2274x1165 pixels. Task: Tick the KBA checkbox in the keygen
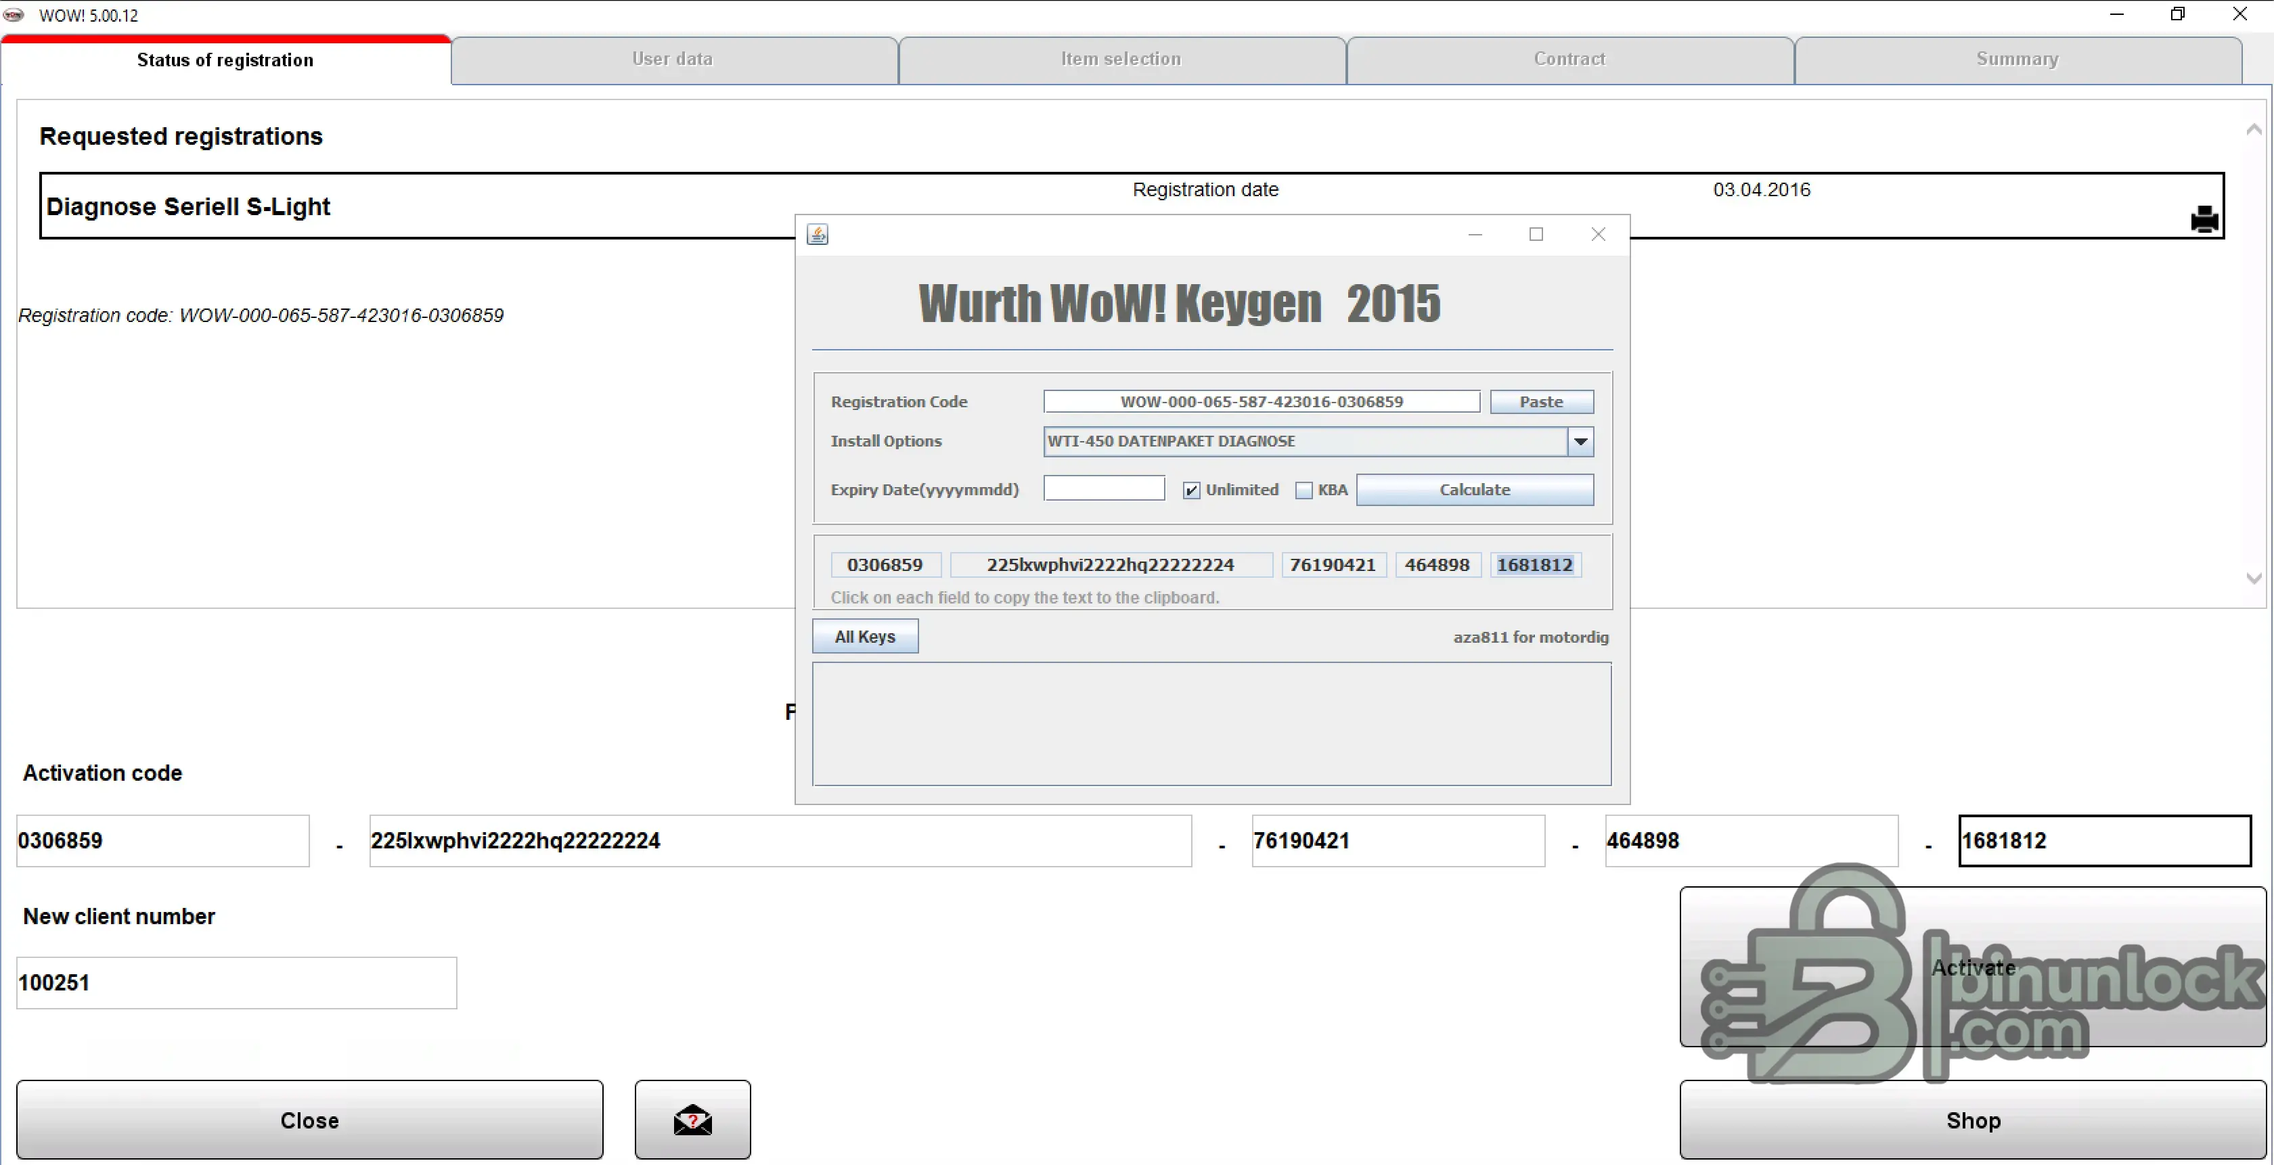(x=1304, y=490)
